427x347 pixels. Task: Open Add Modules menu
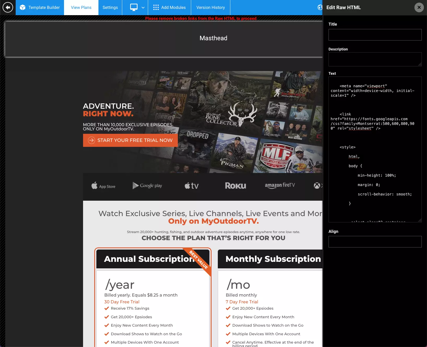(x=169, y=7)
